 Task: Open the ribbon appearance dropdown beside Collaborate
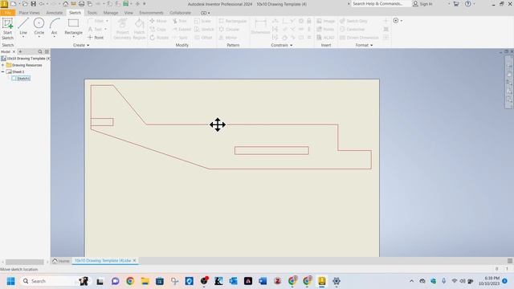206,13
